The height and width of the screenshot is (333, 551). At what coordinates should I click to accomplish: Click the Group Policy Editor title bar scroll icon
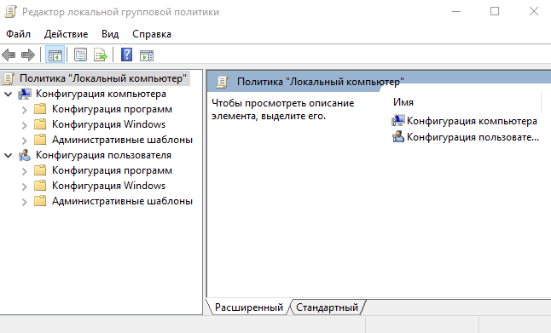point(10,12)
